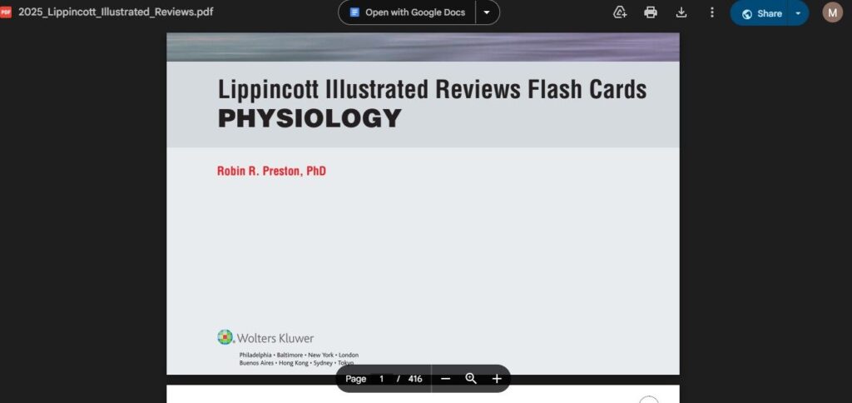Click the blue Share button

762,13
